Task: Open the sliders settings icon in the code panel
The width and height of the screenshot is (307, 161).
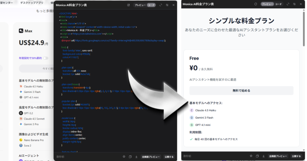Action: coord(167,5)
